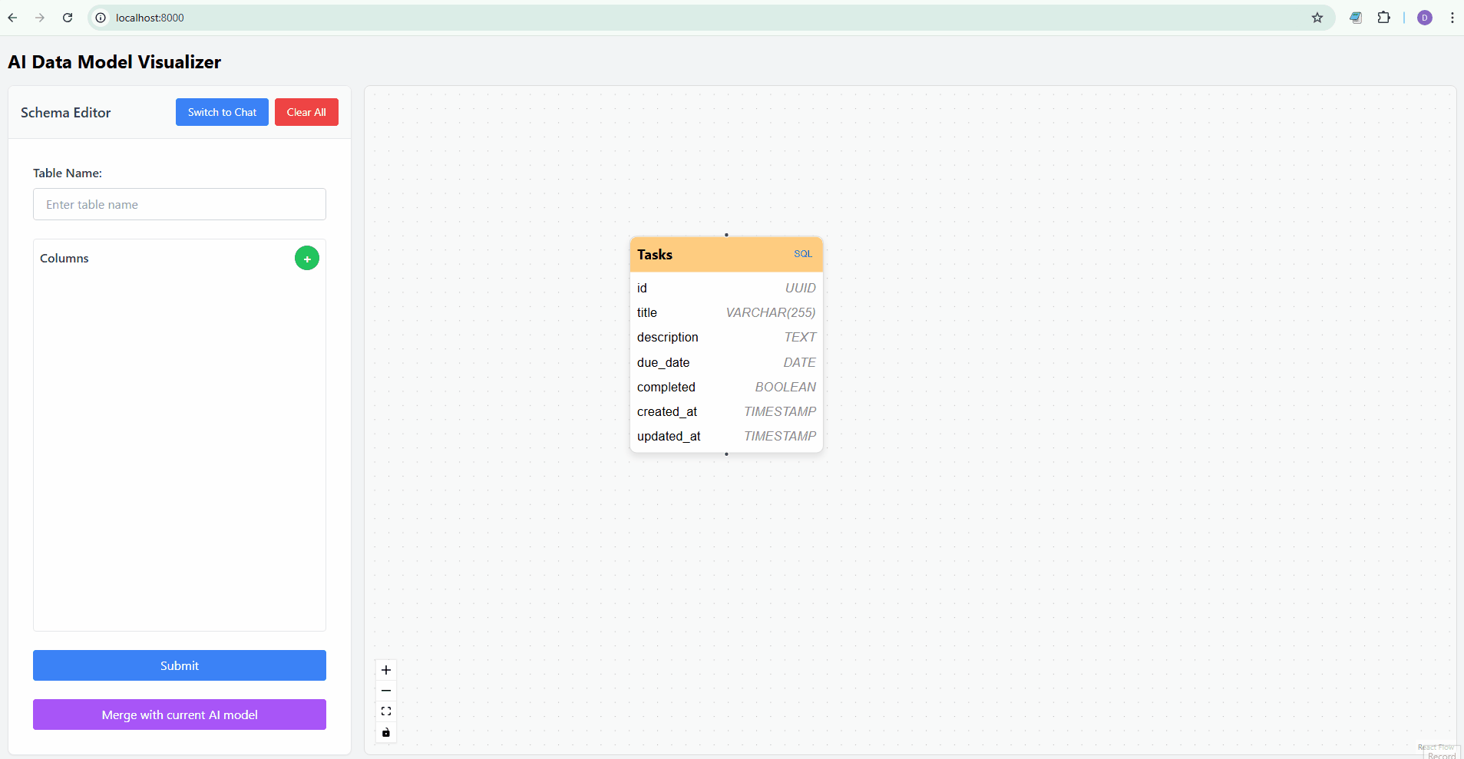Open the Chrome profile avatar
The width and height of the screenshot is (1464, 759).
click(x=1425, y=18)
